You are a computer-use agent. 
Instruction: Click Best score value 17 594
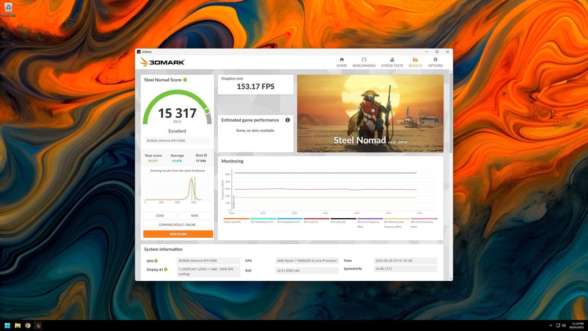[200, 161]
